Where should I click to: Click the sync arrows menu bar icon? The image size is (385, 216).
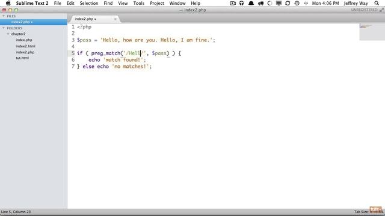click(x=288, y=3)
